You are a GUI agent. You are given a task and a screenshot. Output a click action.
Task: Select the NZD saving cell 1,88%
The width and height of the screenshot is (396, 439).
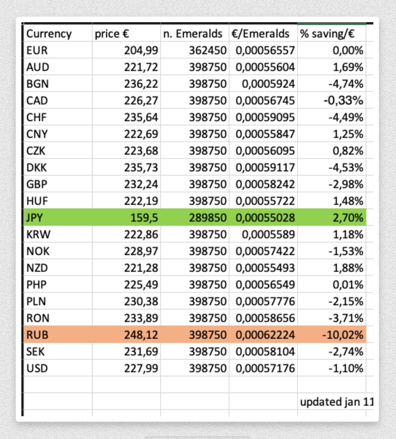pos(331,267)
